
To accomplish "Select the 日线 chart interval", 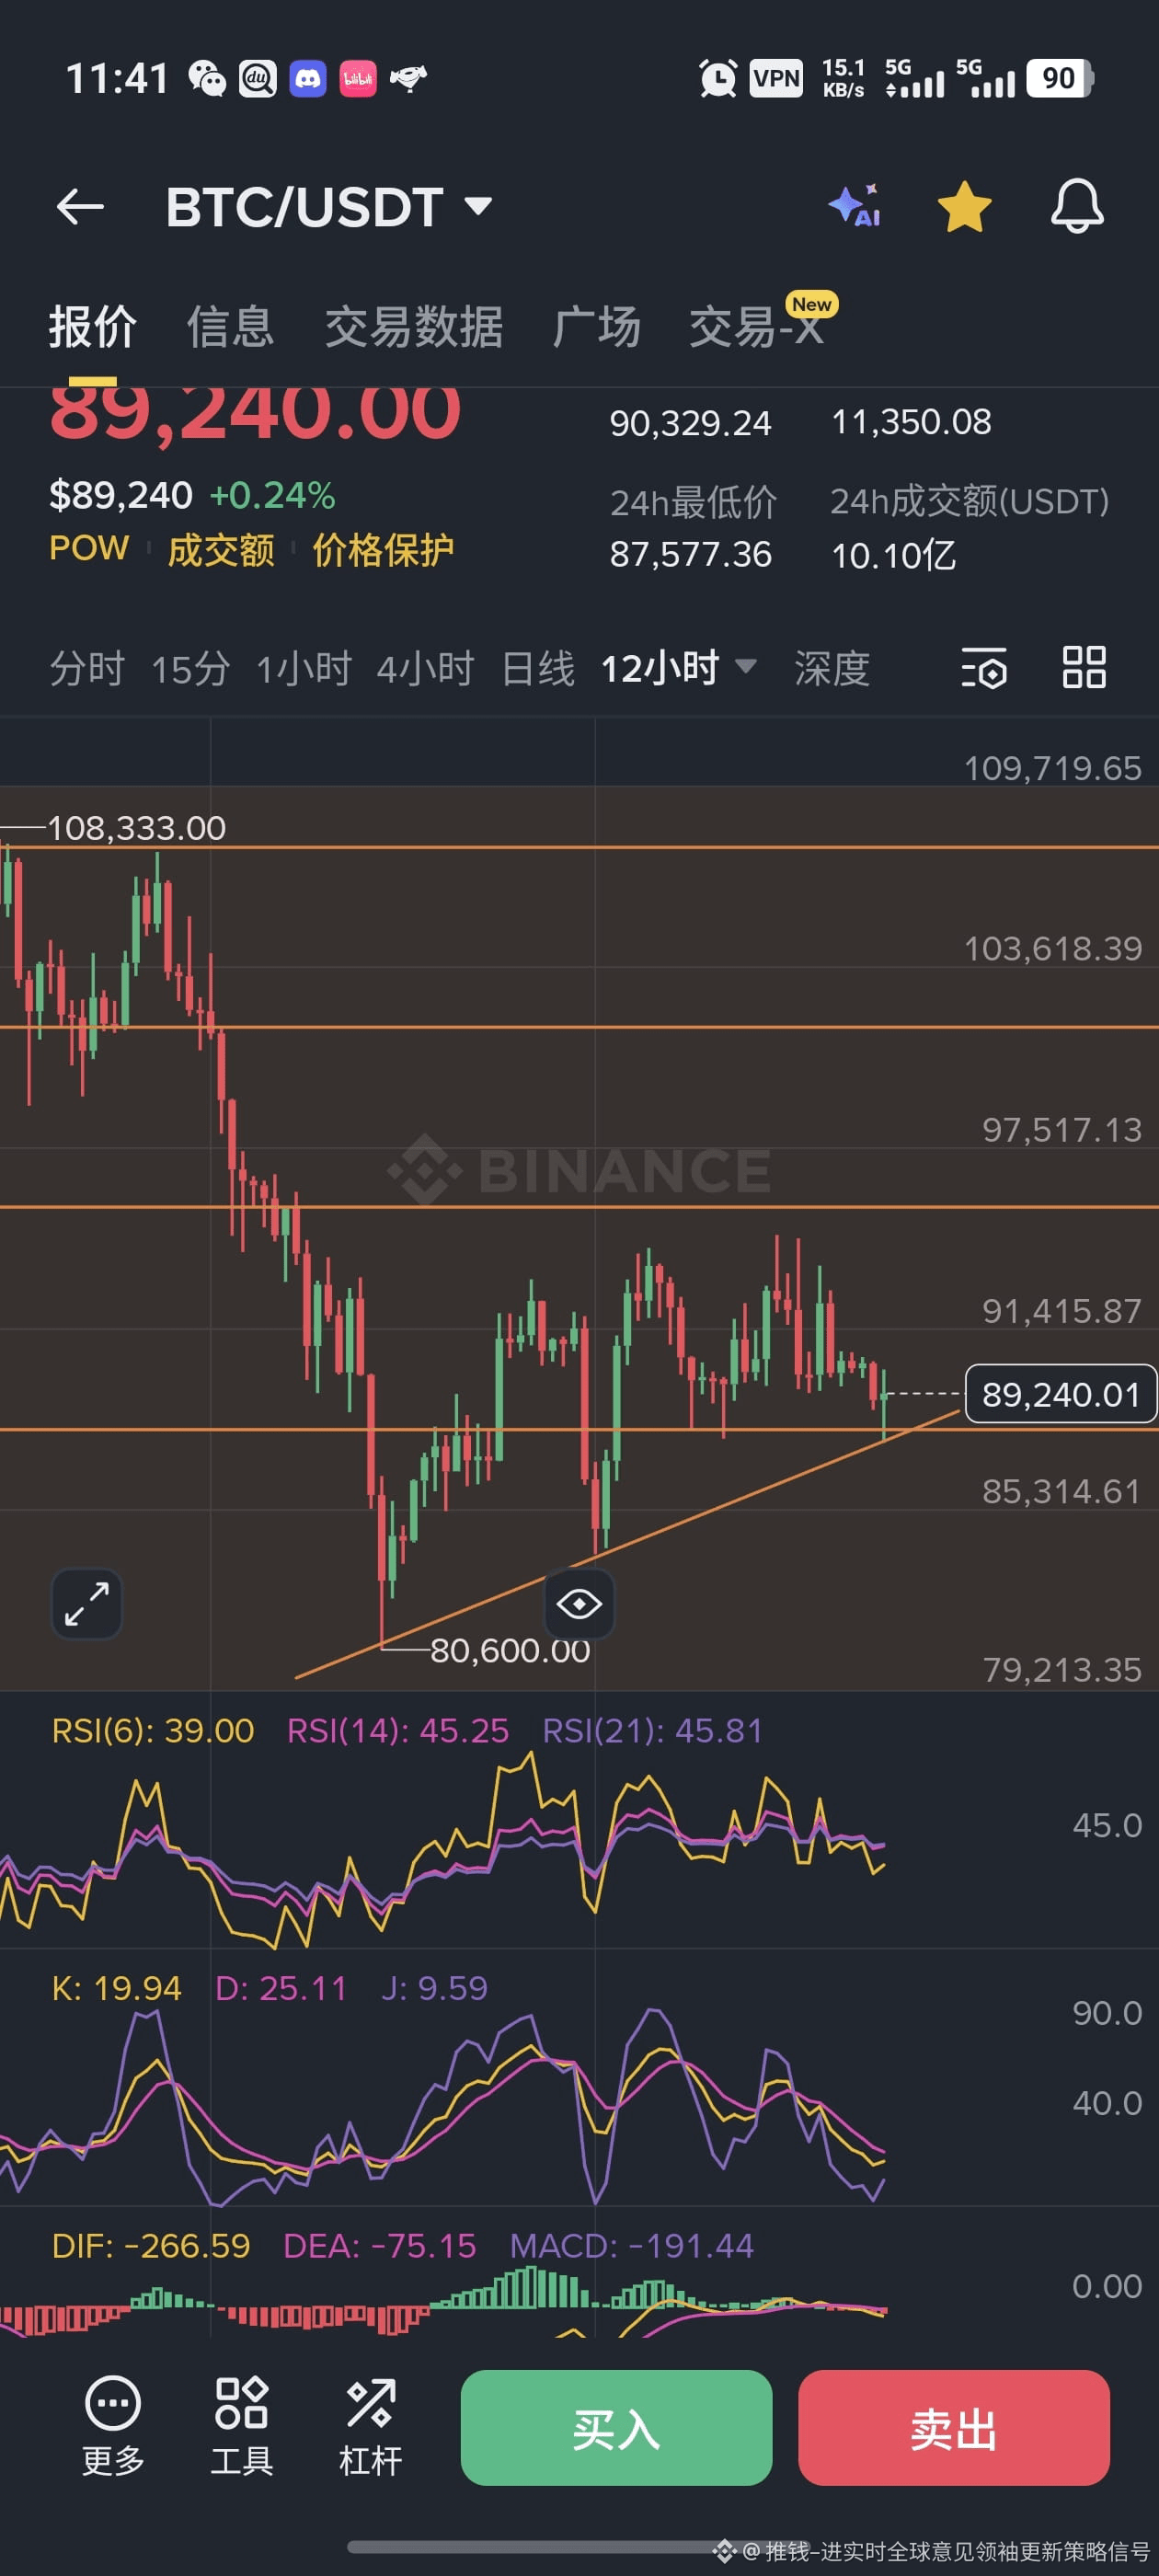I will tap(538, 668).
